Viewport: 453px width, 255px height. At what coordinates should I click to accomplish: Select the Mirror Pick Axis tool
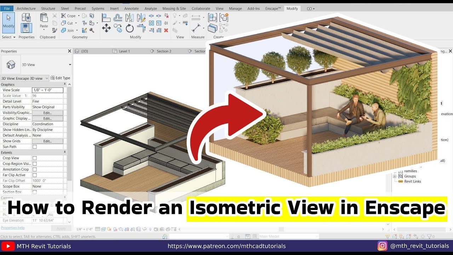click(130, 17)
